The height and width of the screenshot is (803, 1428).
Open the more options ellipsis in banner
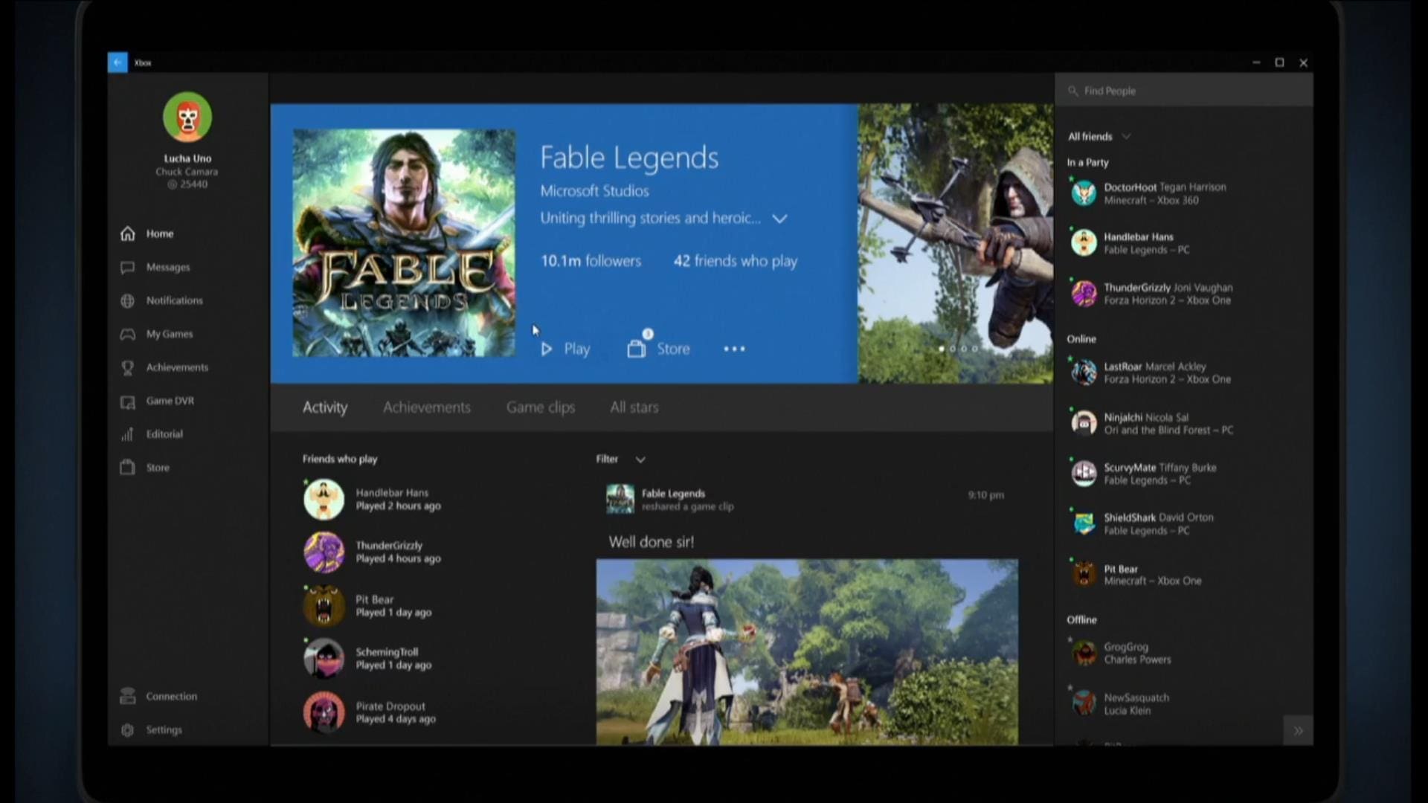[734, 349]
